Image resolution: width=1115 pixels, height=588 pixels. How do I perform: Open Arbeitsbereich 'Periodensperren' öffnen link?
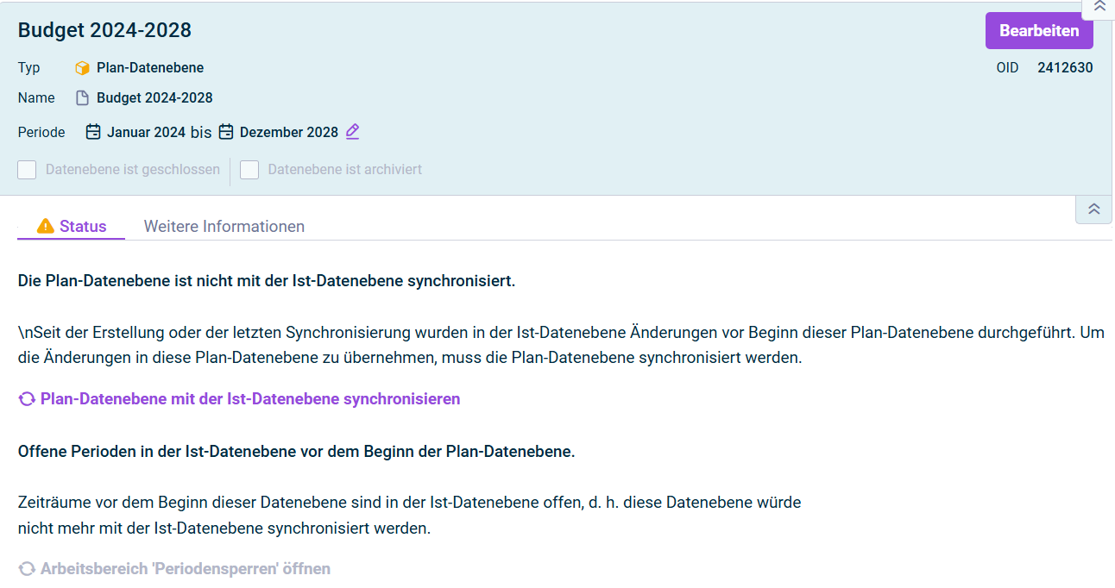point(186,569)
